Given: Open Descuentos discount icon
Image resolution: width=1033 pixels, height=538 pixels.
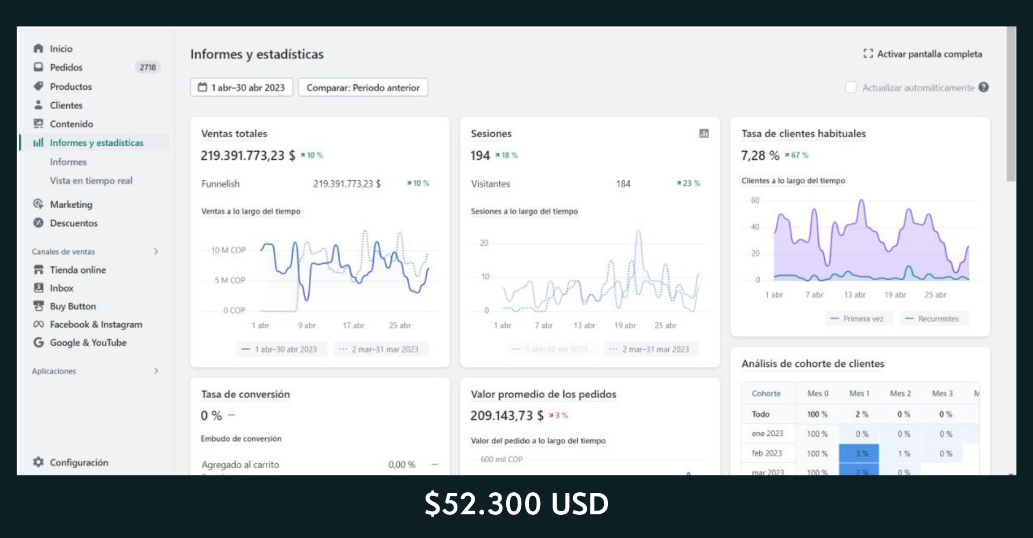Looking at the screenshot, I should (38, 223).
